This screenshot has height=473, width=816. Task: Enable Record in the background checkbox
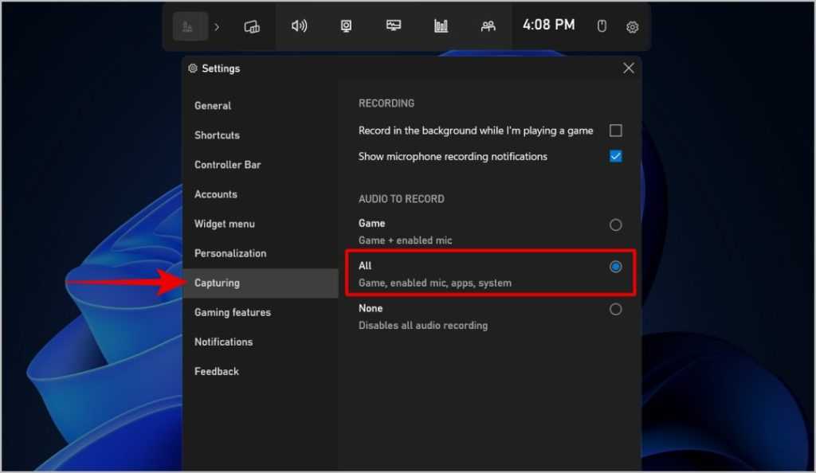(x=615, y=131)
